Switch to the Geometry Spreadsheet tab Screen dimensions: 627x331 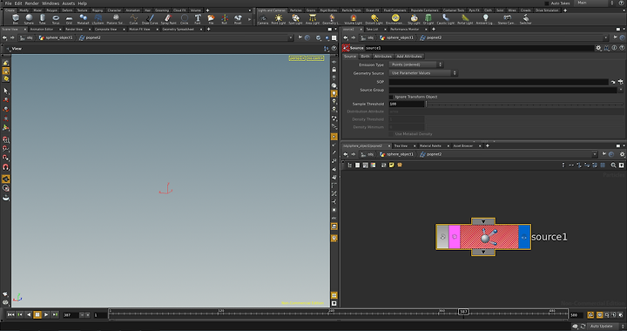tap(178, 30)
